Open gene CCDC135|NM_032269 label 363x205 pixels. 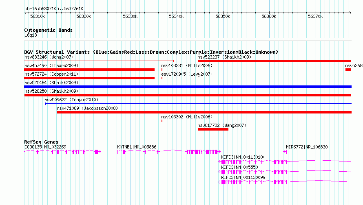coord(45,147)
